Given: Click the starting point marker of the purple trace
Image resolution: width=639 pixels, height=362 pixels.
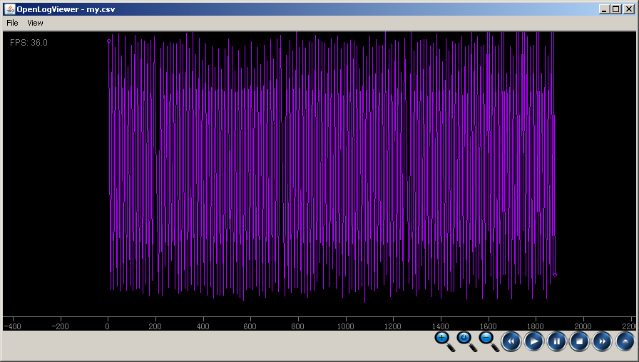Looking at the screenshot, I should (108, 41).
